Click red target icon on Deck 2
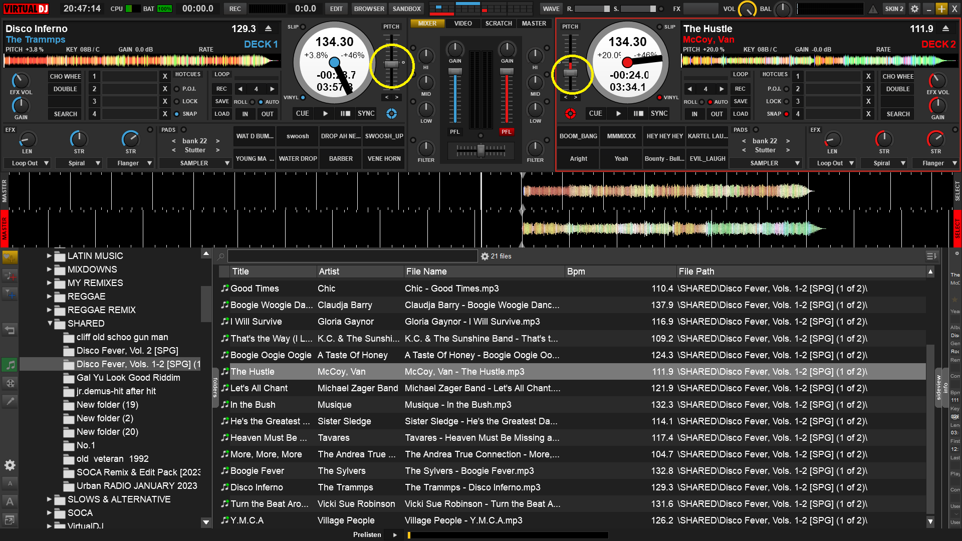This screenshot has height=541, width=962. click(x=570, y=114)
